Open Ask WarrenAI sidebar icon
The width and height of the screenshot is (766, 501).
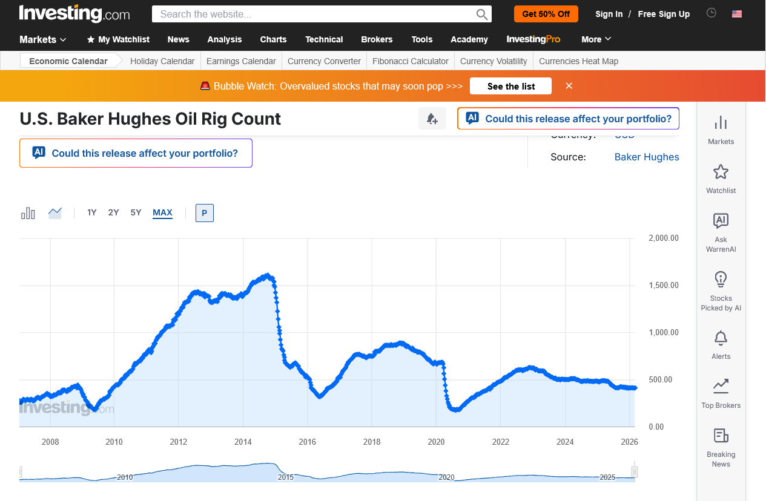pos(721,232)
